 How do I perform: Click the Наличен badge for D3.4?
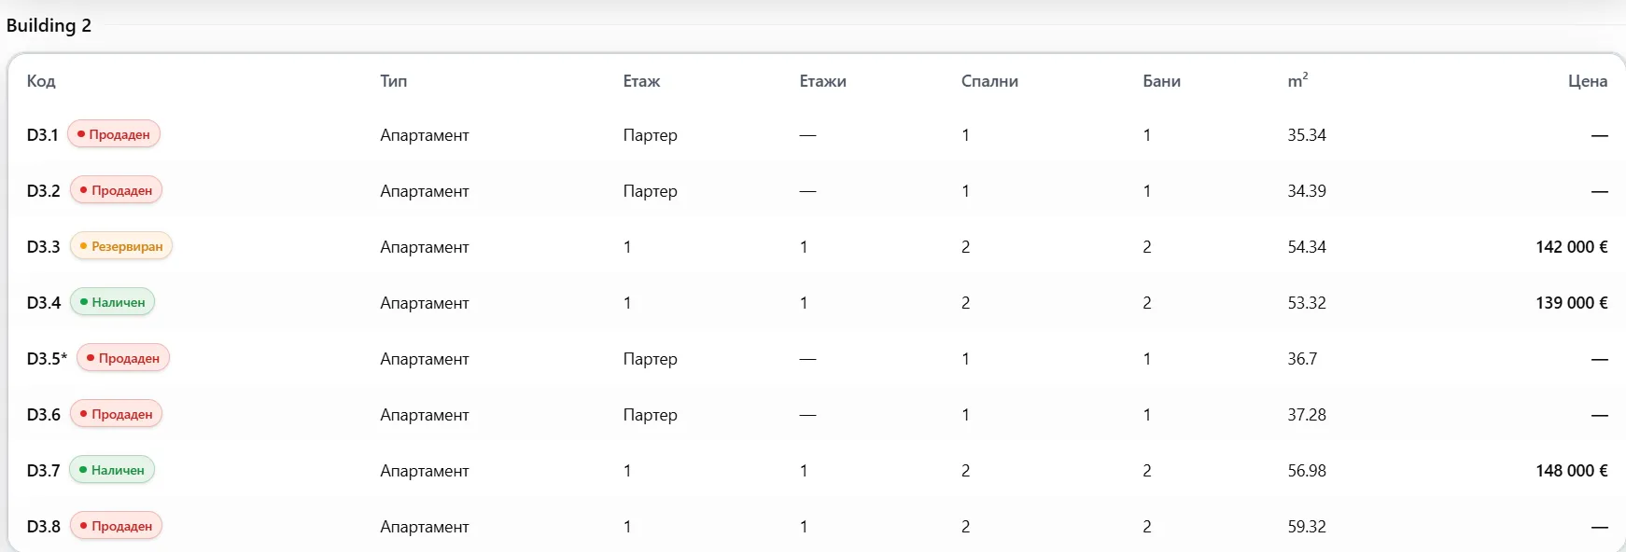pos(112,302)
